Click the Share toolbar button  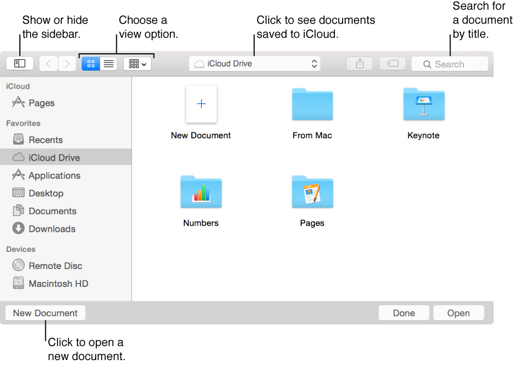tap(360, 64)
